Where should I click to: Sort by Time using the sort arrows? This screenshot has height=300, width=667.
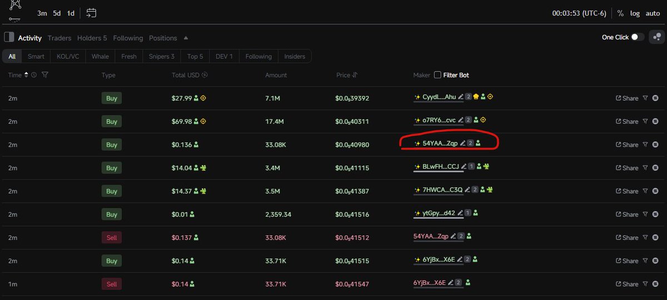point(26,75)
